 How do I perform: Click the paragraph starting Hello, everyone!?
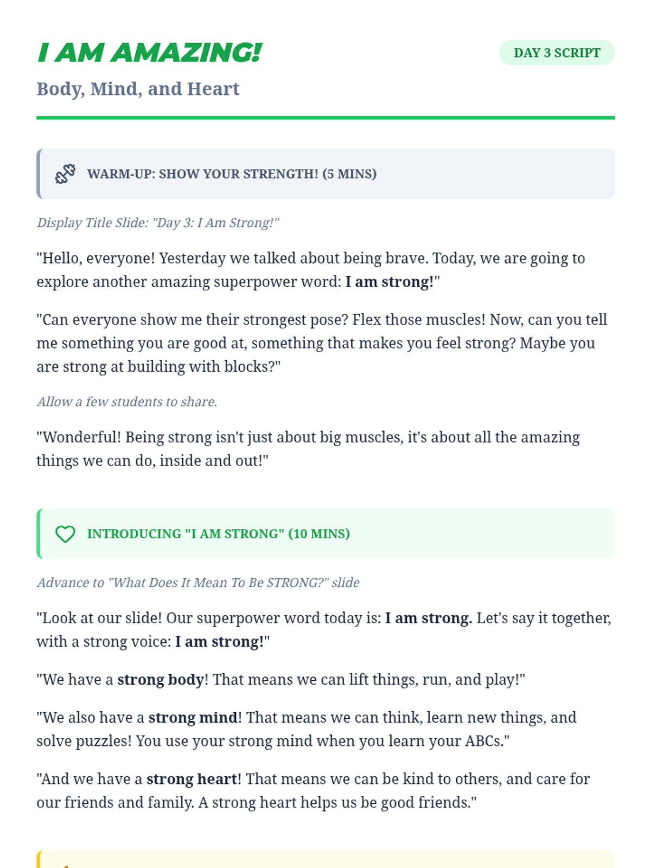[x=310, y=270]
